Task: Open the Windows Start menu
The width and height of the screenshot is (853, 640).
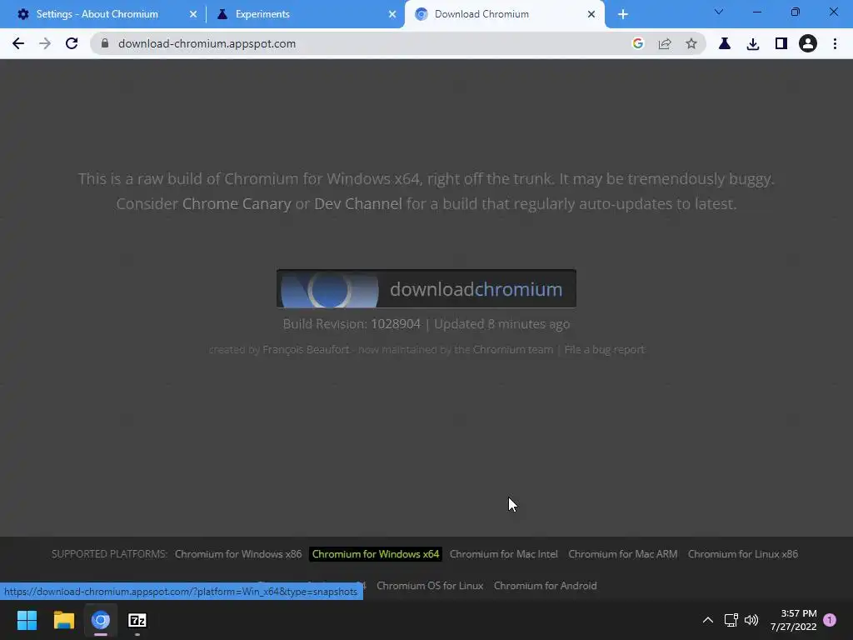Action: tap(27, 620)
